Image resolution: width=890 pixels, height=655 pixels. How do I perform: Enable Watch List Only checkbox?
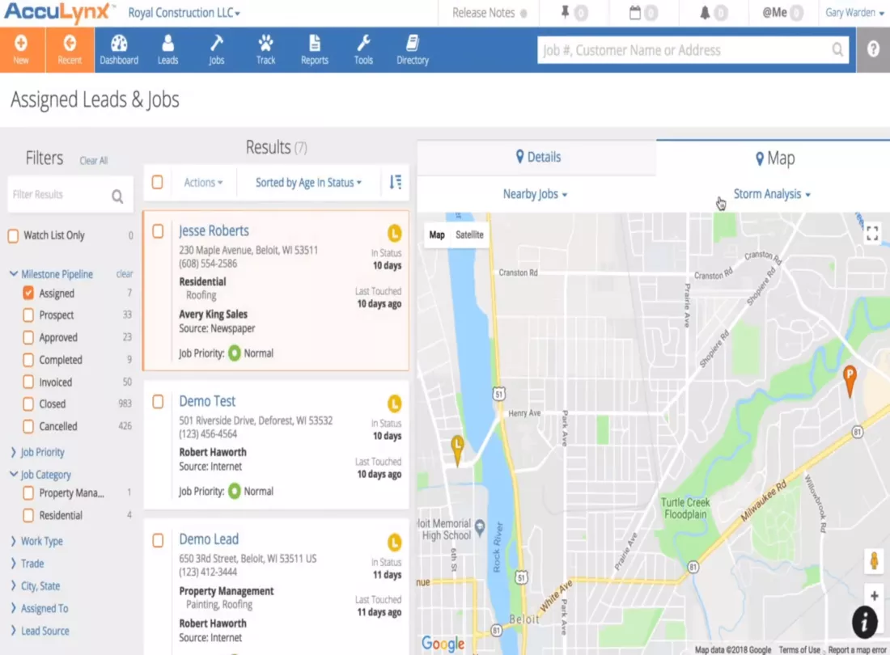[x=13, y=235]
